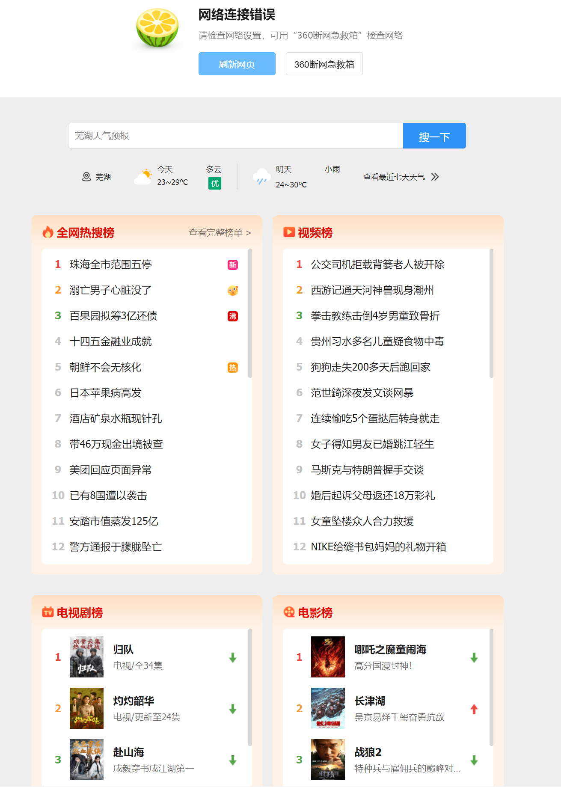This screenshot has height=787, width=561.
Task: Open hot search 珠海全市范围五停
Action: coord(111,264)
